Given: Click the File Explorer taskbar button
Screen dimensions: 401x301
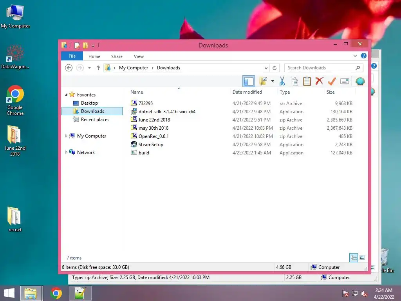Looking at the screenshot, I should (x=31, y=293).
